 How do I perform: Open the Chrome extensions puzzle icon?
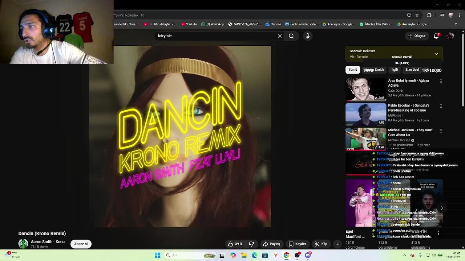(x=429, y=15)
